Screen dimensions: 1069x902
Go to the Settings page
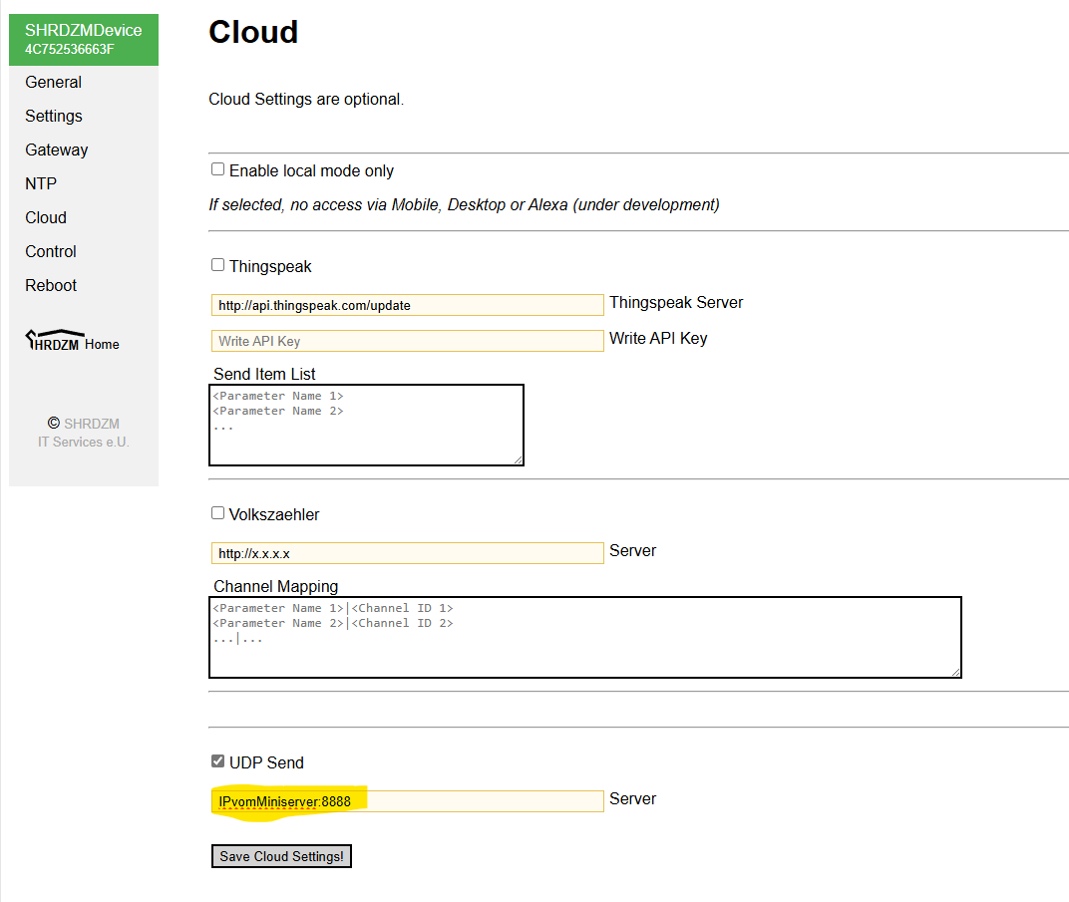54,117
